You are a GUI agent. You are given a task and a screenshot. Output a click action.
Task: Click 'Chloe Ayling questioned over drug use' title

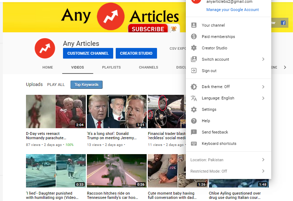tap(235, 195)
